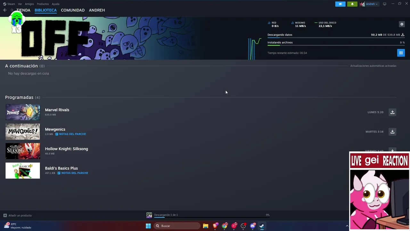Screen dimensions: 410x231
Task: Open the Amigos menu
Action: click(x=29, y=4)
